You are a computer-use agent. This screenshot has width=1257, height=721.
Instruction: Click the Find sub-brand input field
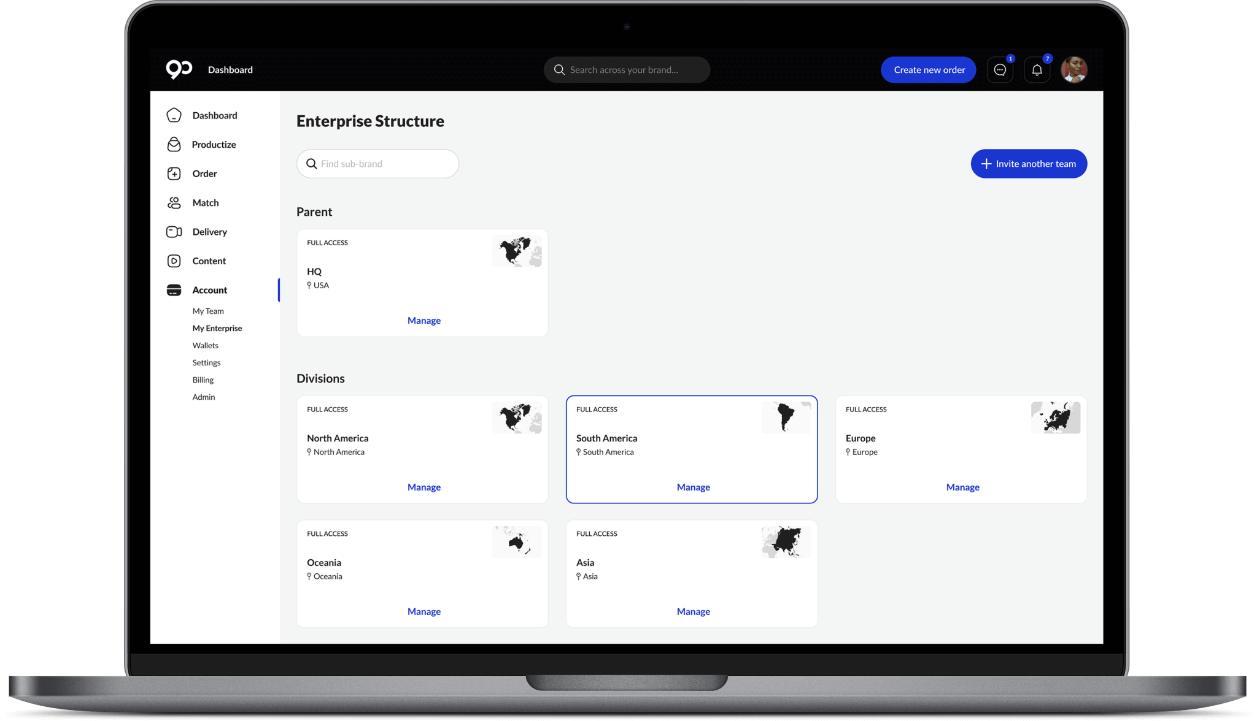coord(377,163)
